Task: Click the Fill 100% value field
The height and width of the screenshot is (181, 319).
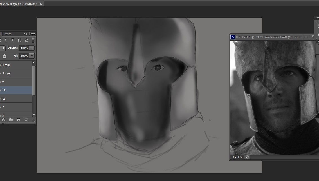Action: (x=24, y=56)
